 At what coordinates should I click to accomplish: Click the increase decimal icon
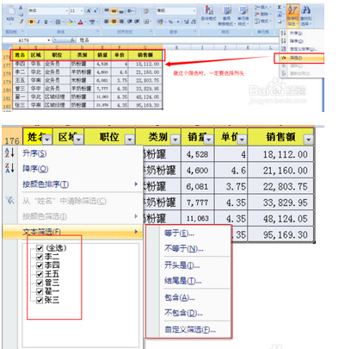point(187,22)
